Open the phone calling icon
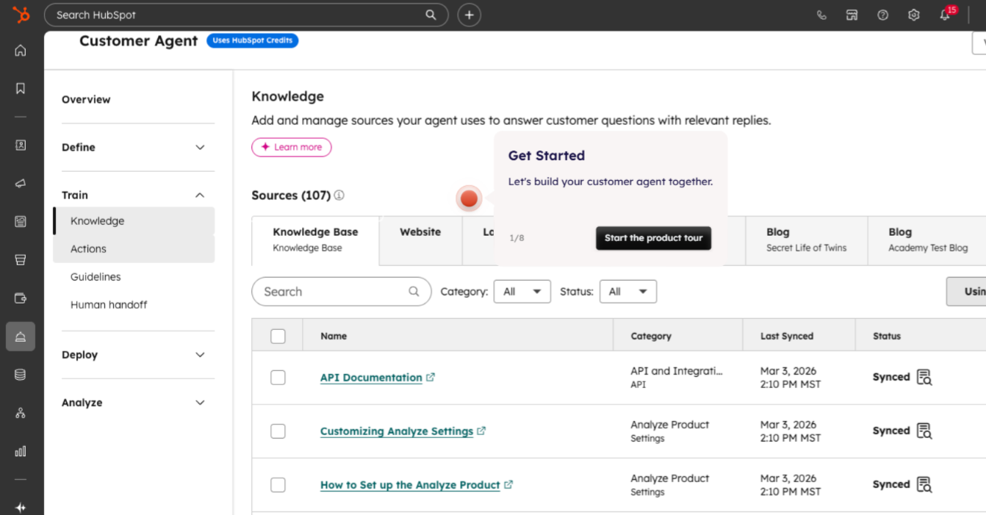 point(821,15)
